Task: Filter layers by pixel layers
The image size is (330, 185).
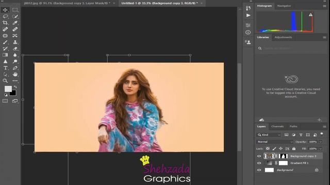Action: coord(287,135)
